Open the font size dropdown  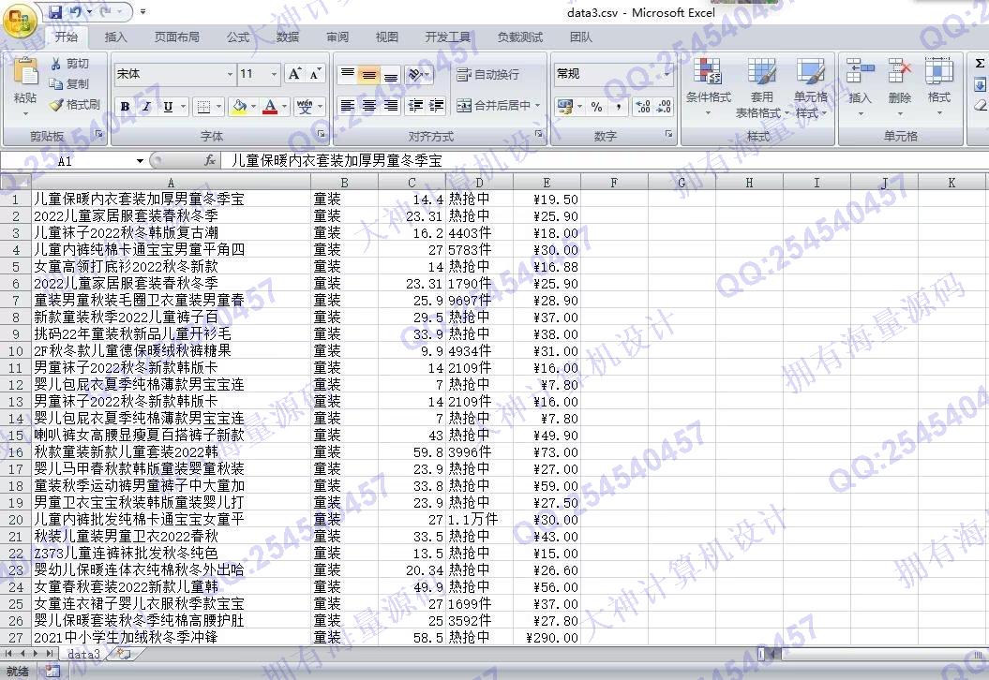point(274,74)
